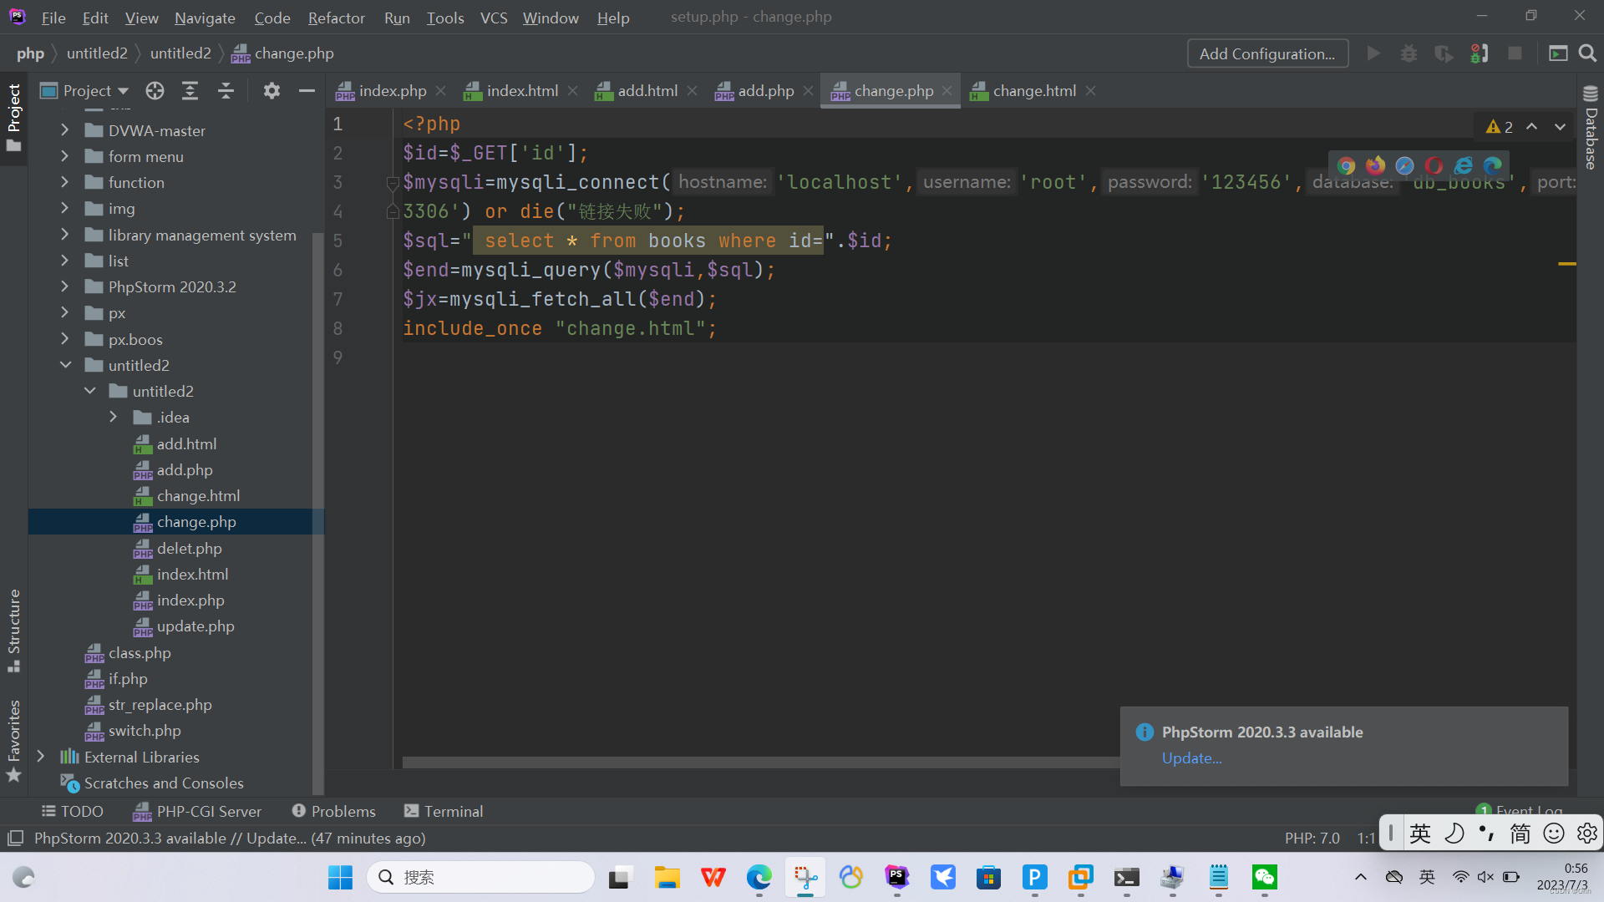The width and height of the screenshot is (1604, 902).
Task: Open the Refactor menu
Action: tap(336, 18)
